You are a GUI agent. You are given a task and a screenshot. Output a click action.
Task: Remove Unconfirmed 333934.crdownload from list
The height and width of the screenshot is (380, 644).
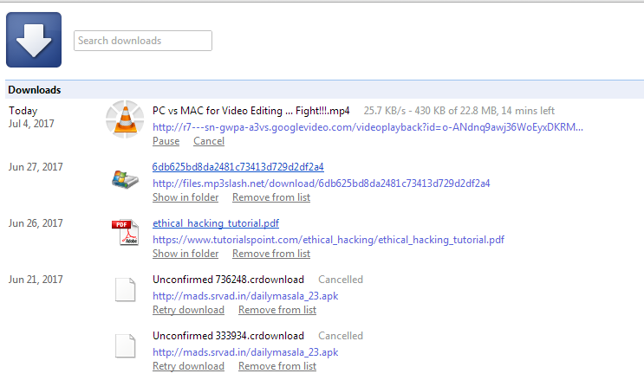[x=277, y=366]
